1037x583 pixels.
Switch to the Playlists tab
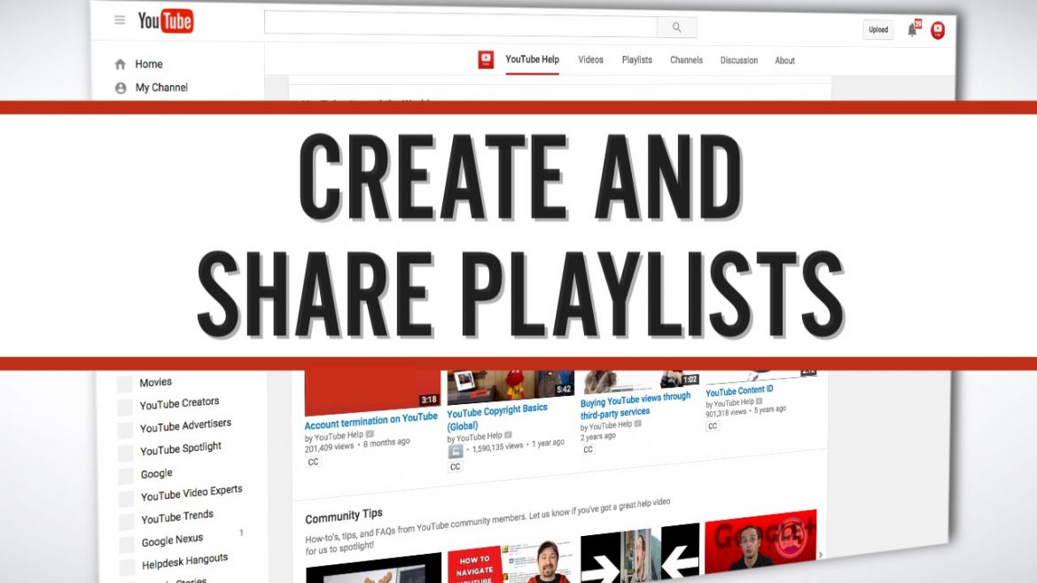point(637,59)
